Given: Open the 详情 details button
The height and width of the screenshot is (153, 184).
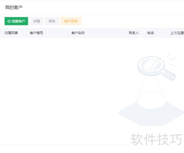Looking at the screenshot, I should [36, 21].
